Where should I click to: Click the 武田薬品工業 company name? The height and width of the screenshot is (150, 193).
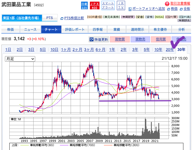(x=16, y=5)
